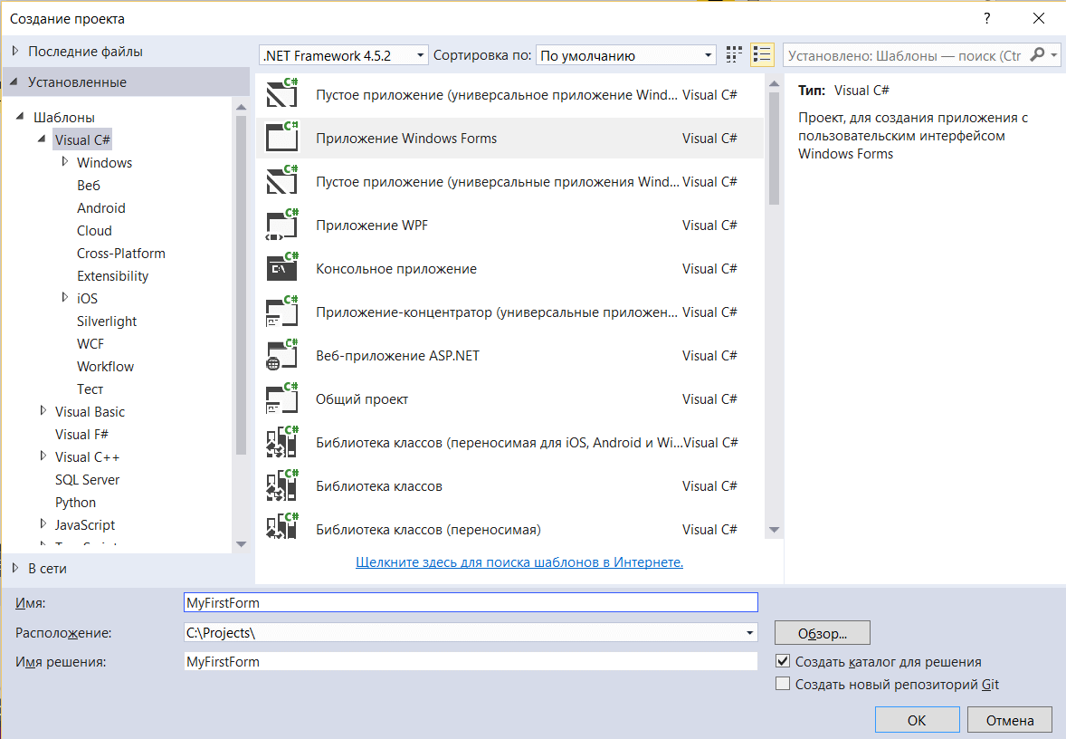Click the search magnifier icon
Screen dimensions: 1066x739
(x=1037, y=54)
